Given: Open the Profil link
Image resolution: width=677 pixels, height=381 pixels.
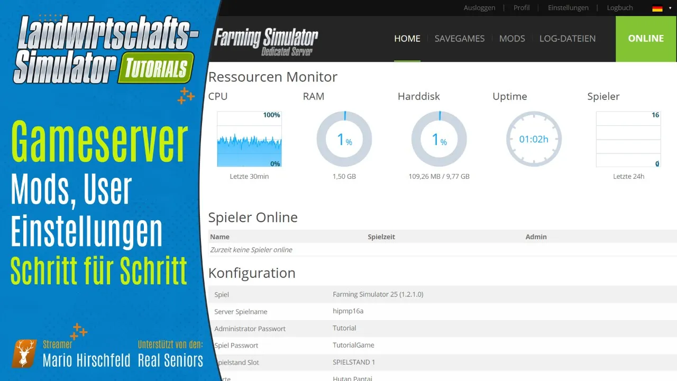Looking at the screenshot, I should point(522,8).
